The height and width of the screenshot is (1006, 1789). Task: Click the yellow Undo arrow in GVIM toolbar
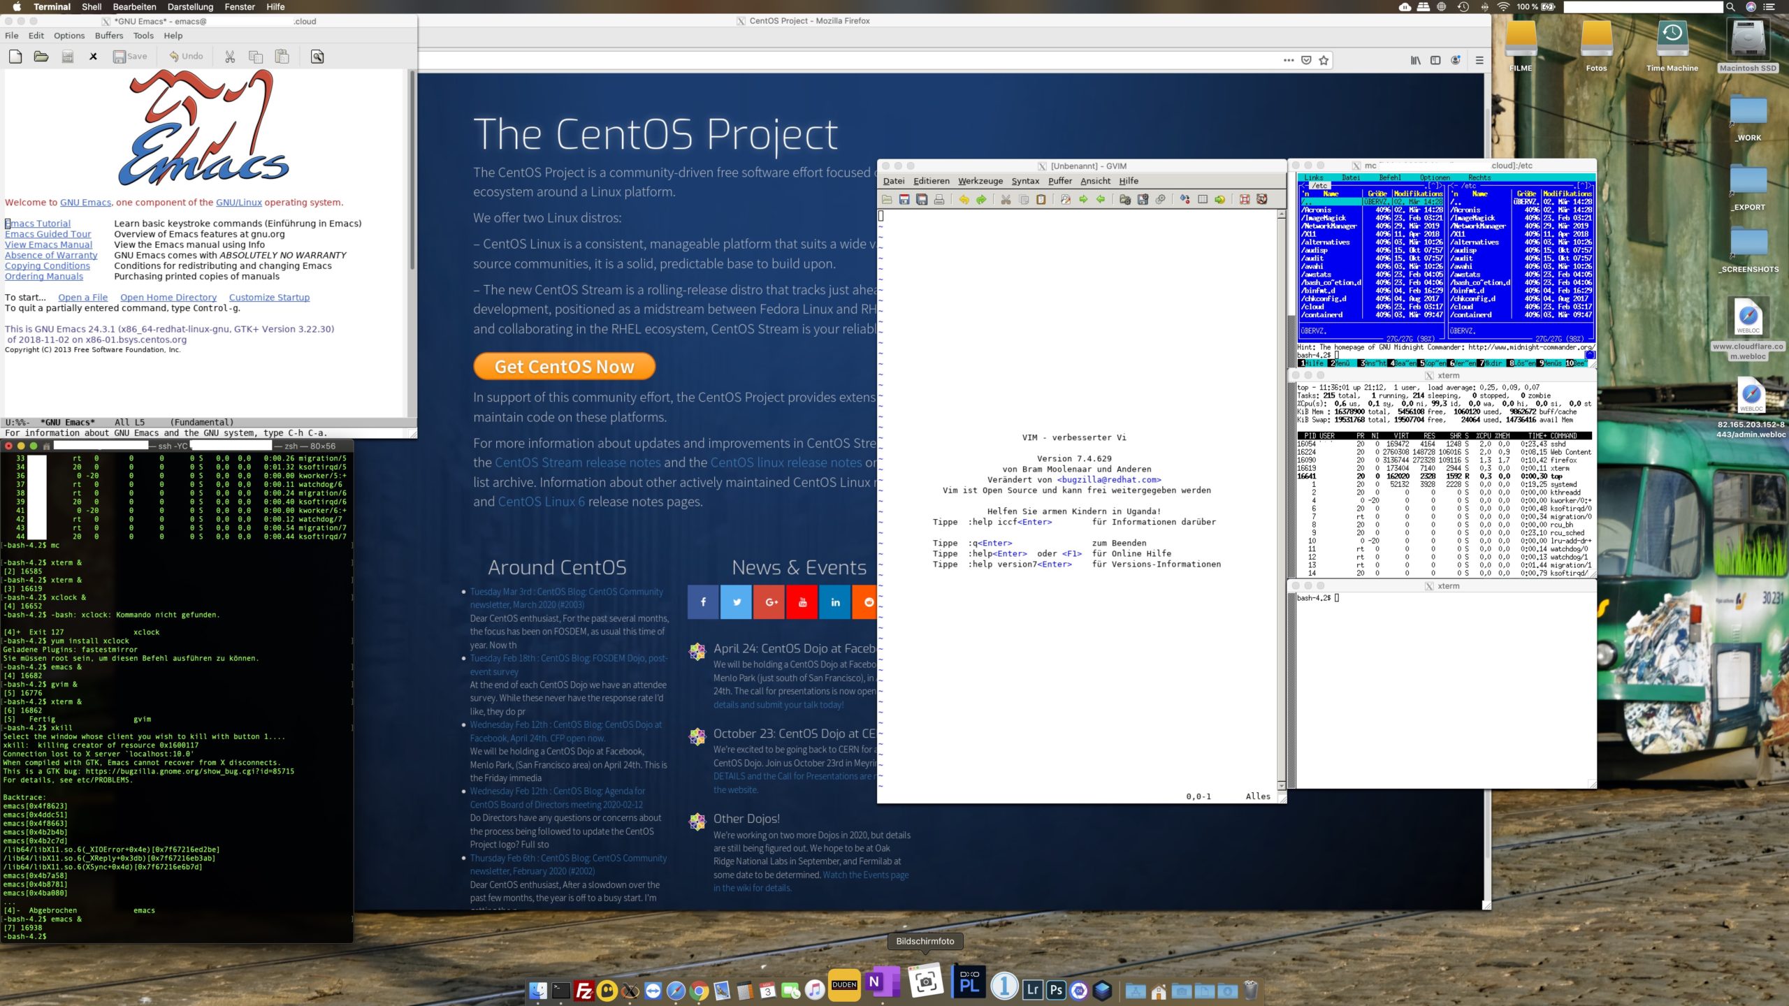[964, 200]
